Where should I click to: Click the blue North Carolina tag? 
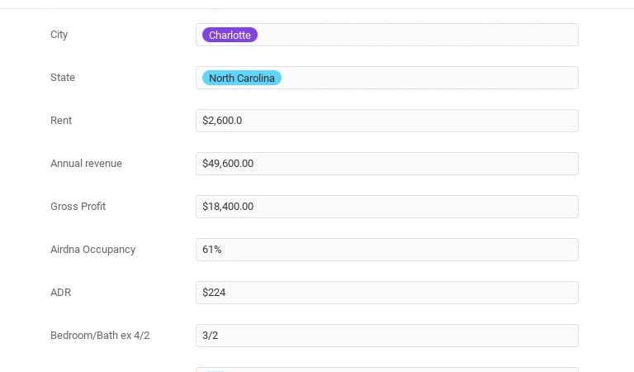pos(242,78)
